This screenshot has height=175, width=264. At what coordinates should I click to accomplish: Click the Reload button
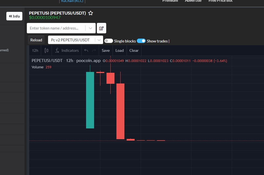[36, 40]
